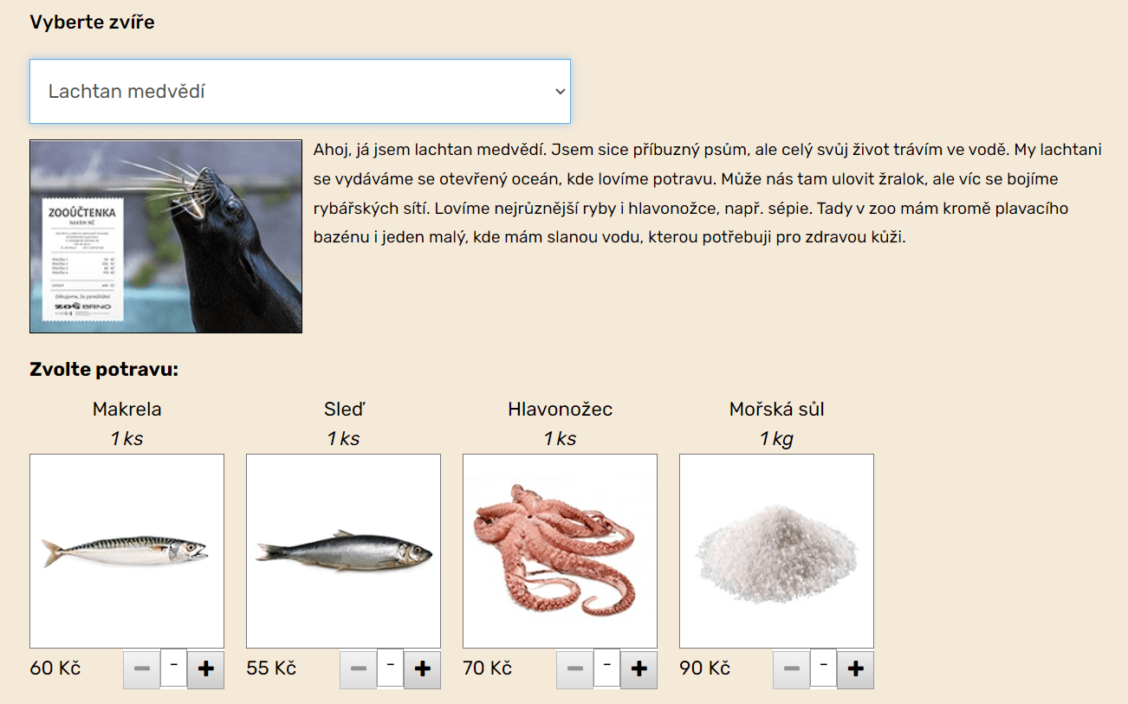Decrease Sleď quantity with minus button
The image size is (1128, 704).
click(359, 669)
